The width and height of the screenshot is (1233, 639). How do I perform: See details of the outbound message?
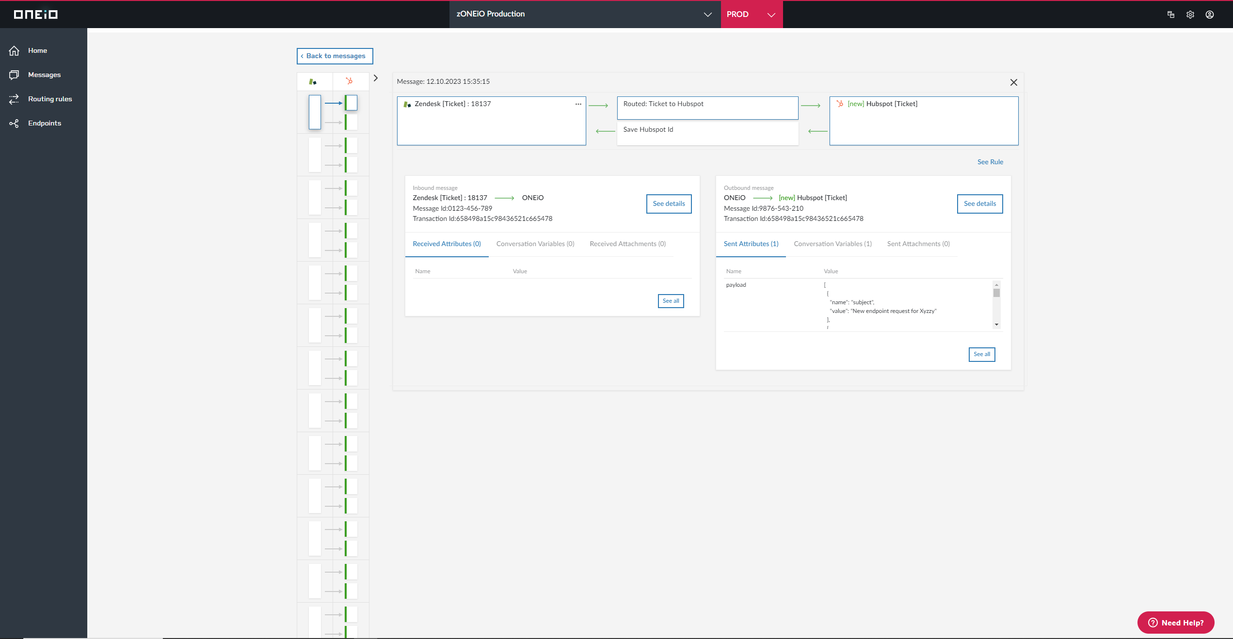(x=980, y=204)
